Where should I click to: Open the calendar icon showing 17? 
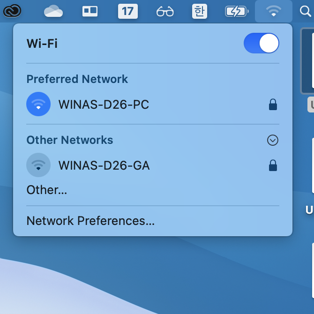pos(128,11)
